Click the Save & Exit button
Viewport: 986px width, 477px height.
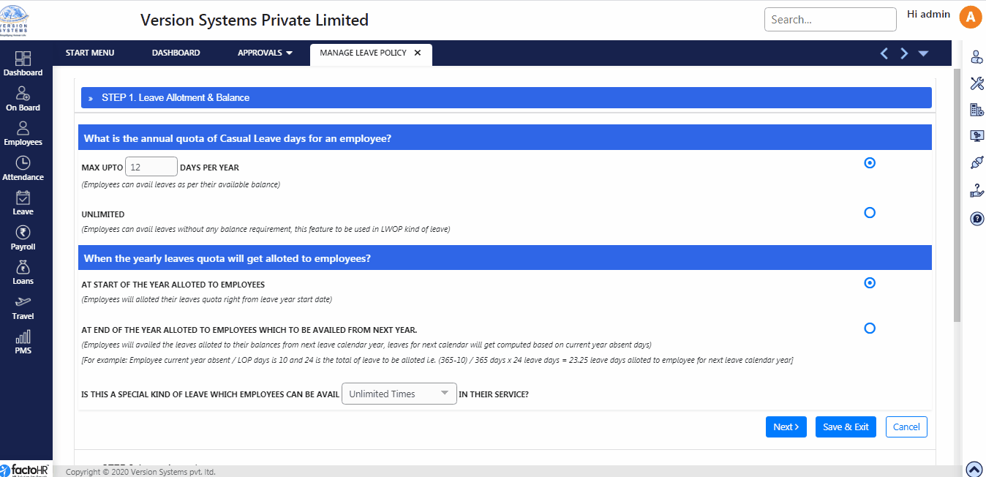845,427
